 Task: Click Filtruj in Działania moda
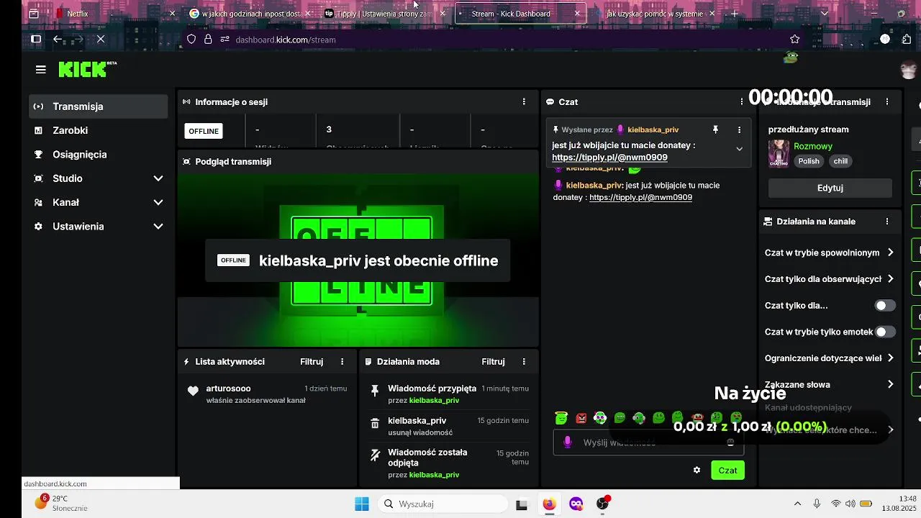point(494,362)
